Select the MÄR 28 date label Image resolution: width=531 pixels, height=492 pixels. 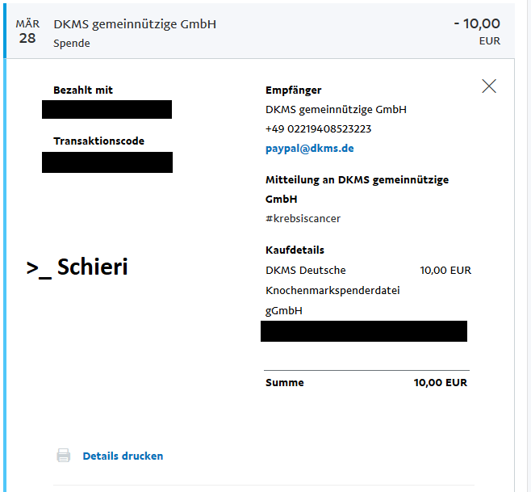[x=27, y=32]
